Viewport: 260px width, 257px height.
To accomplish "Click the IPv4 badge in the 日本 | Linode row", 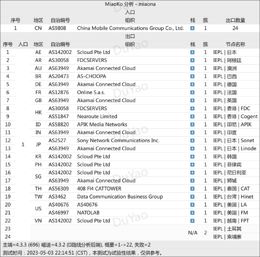I will (x=192, y=148).
